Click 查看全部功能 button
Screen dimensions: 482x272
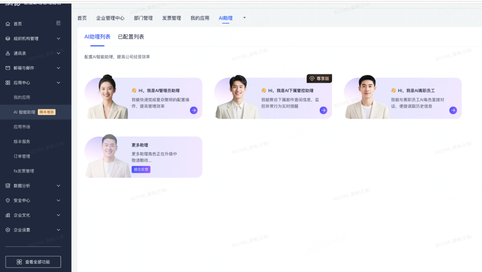tap(33, 262)
